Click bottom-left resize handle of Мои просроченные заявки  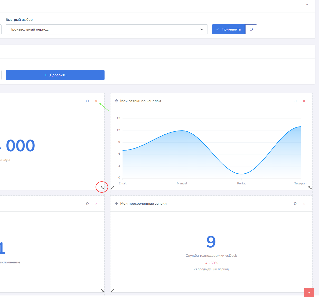(x=112, y=290)
